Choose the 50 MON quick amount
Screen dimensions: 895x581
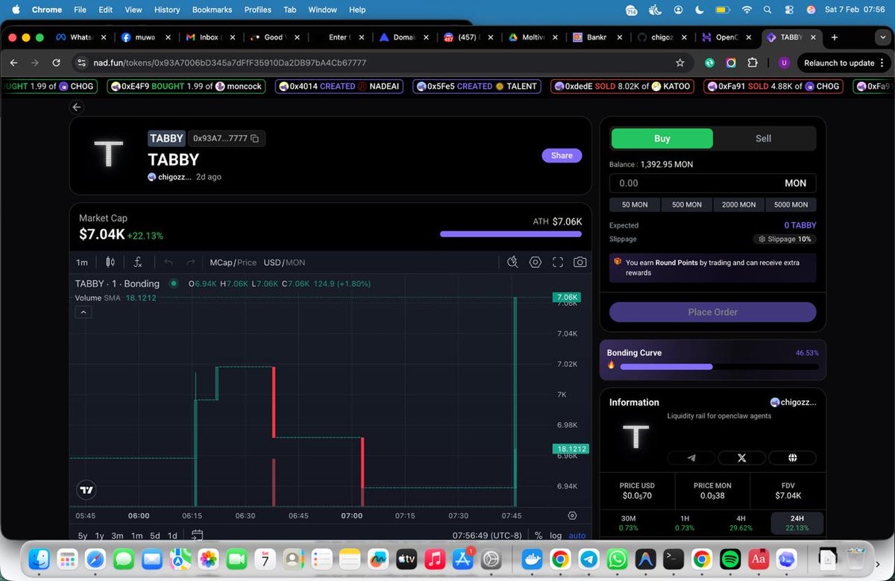click(x=635, y=204)
